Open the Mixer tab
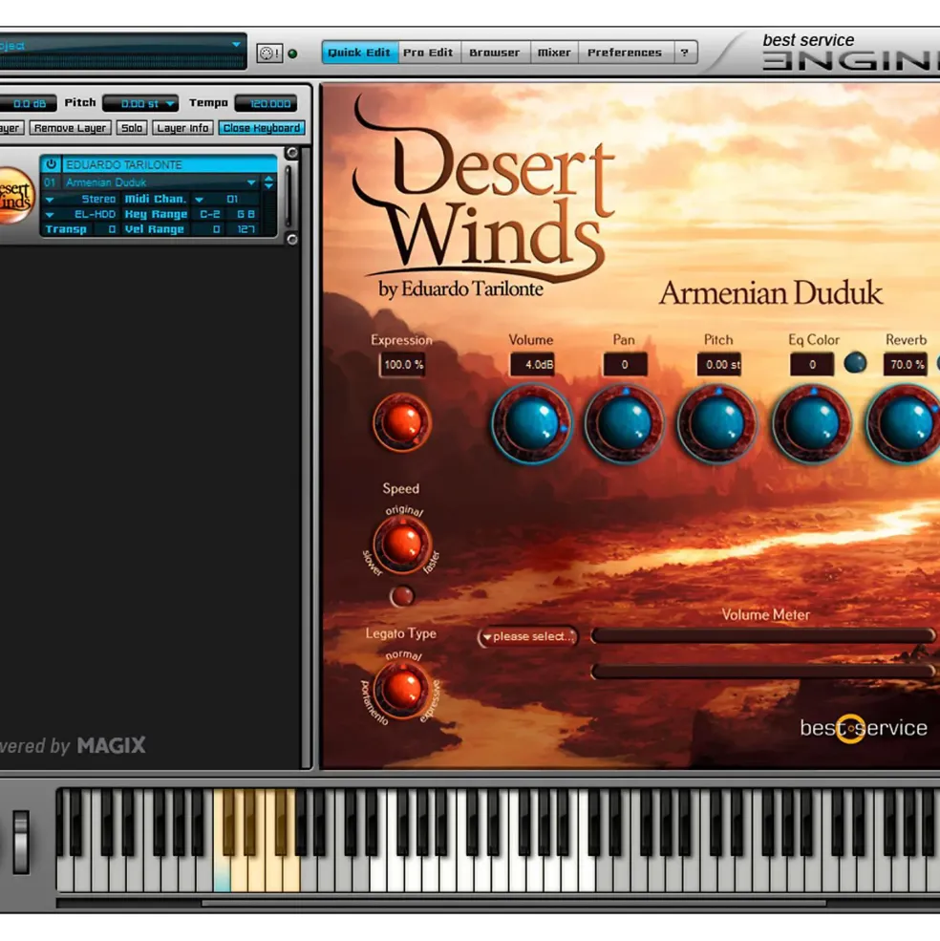 [554, 53]
